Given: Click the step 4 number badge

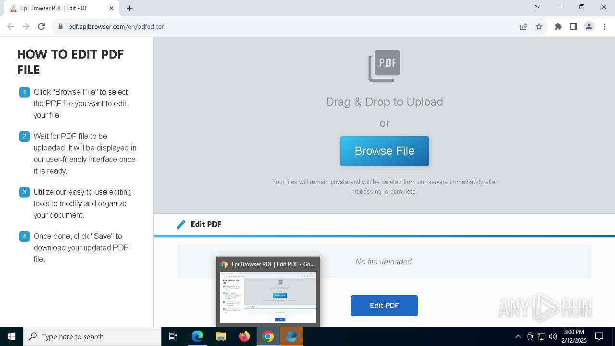Looking at the screenshot, I should point(25,236).
